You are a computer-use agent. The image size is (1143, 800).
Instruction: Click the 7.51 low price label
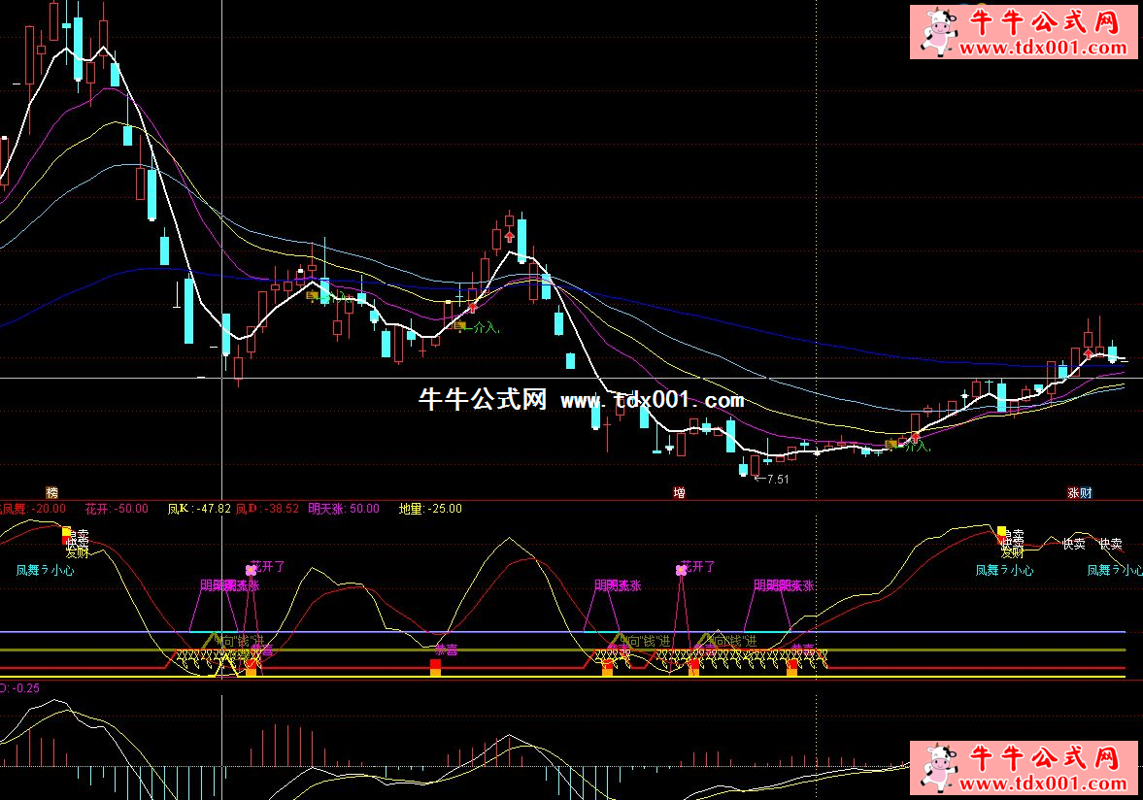click(x=772, y=480)
